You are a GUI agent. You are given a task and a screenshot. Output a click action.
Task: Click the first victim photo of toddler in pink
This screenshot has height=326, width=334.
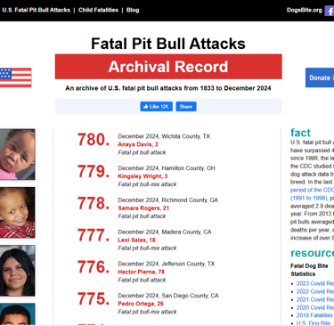17,154
